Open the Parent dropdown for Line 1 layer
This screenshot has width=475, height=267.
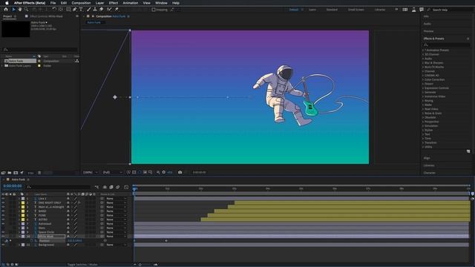(x=117, y=199)
